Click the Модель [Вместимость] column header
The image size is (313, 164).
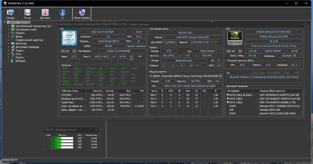coord(280,91)
